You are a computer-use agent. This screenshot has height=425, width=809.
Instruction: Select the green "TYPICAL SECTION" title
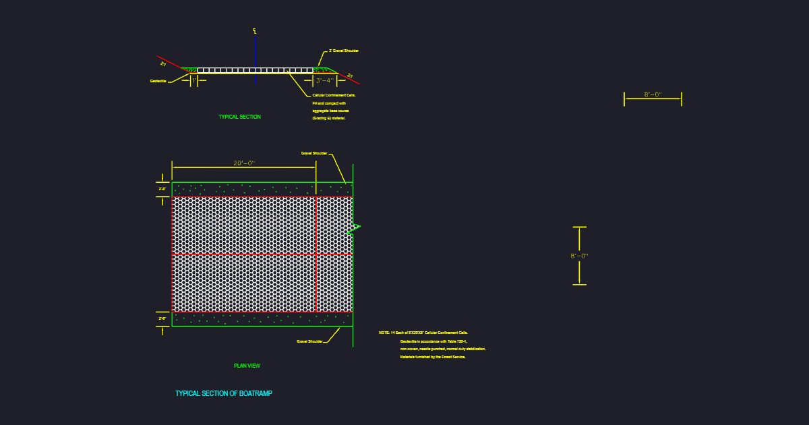(x=239, y=117)
